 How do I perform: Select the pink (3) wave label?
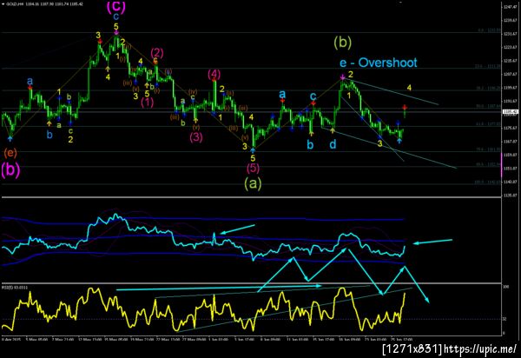tap(196, 136)
